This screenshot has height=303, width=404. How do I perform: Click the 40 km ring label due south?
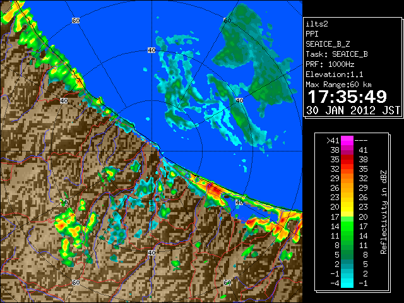tap(151, 252)
